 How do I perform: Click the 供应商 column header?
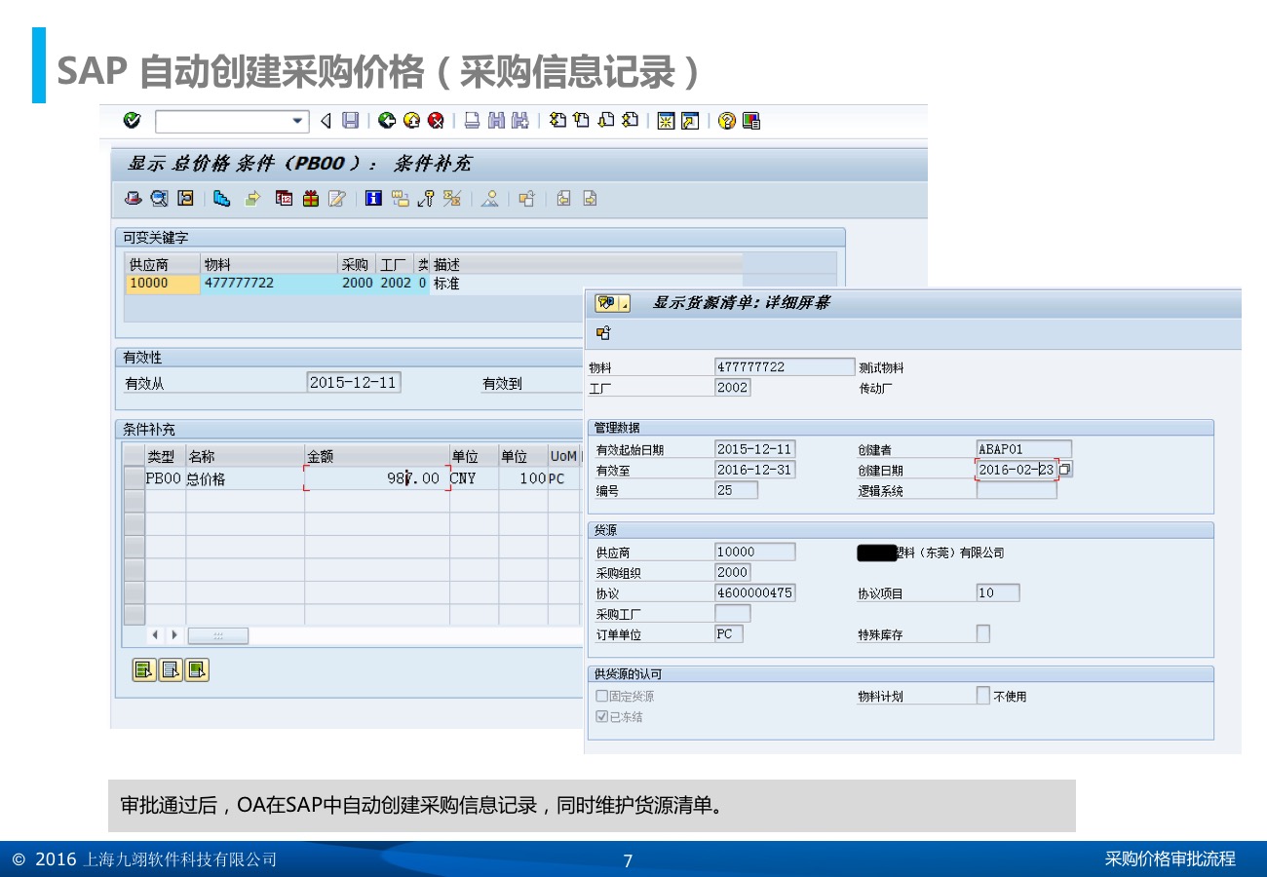point(161,264)
